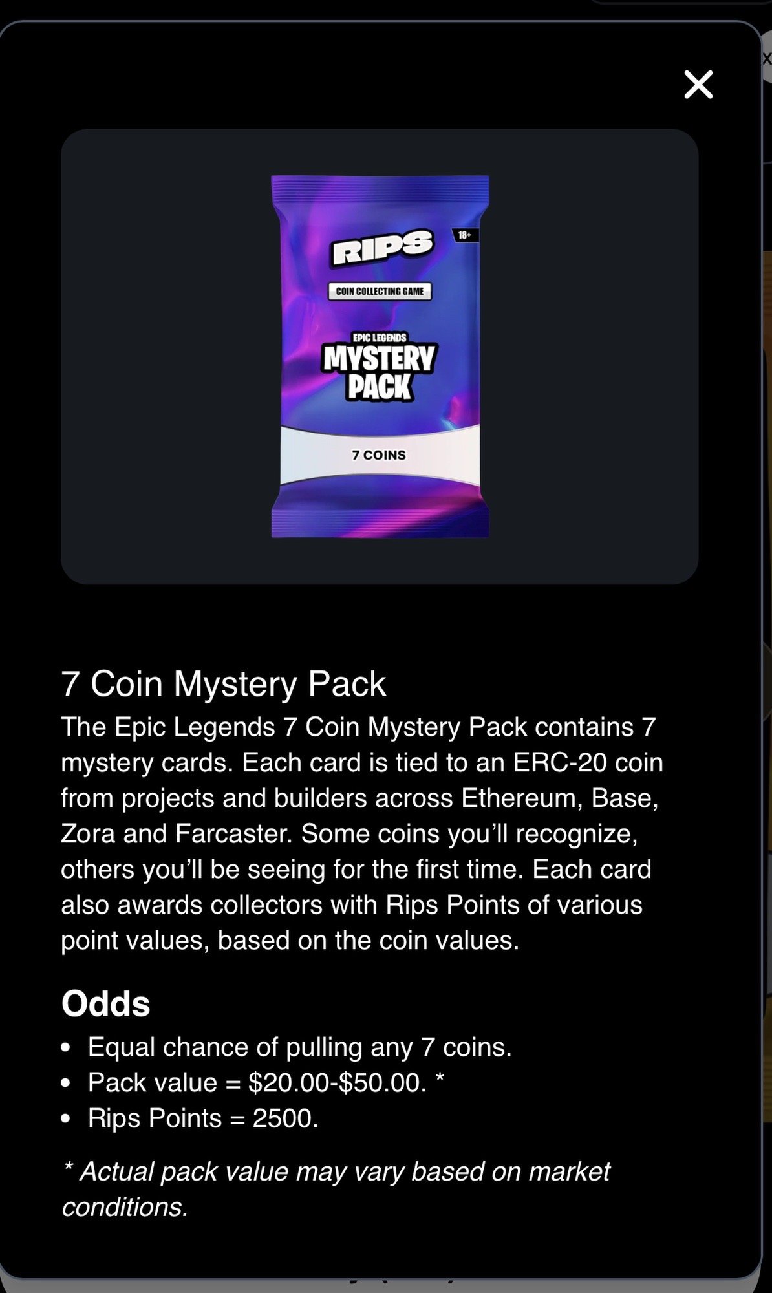Click the crimped top edge of pack

point(380,186)
